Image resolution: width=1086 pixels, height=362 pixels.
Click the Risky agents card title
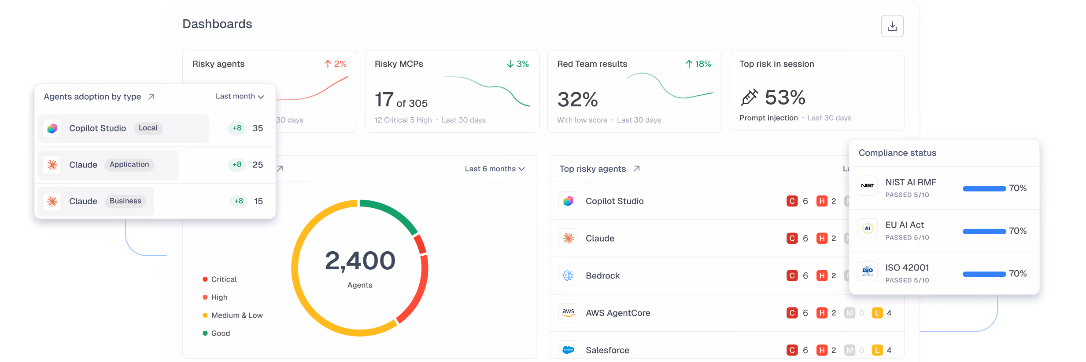pyautogui.click(x=218, y=64)
